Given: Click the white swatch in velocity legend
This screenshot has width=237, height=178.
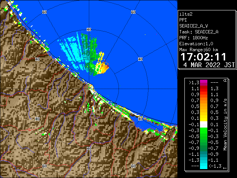Looking at the screenshot, I should pyautogui.click(x=204, y=125).
